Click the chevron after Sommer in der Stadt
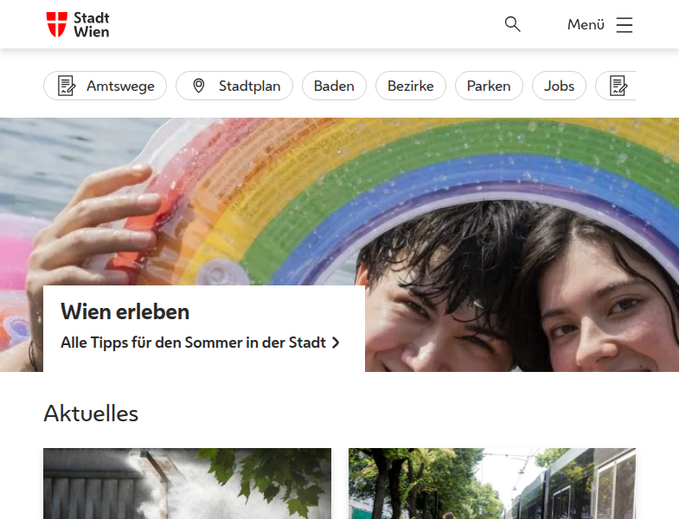692x519 pixels. pyautogui.click(x=336, y=343)
